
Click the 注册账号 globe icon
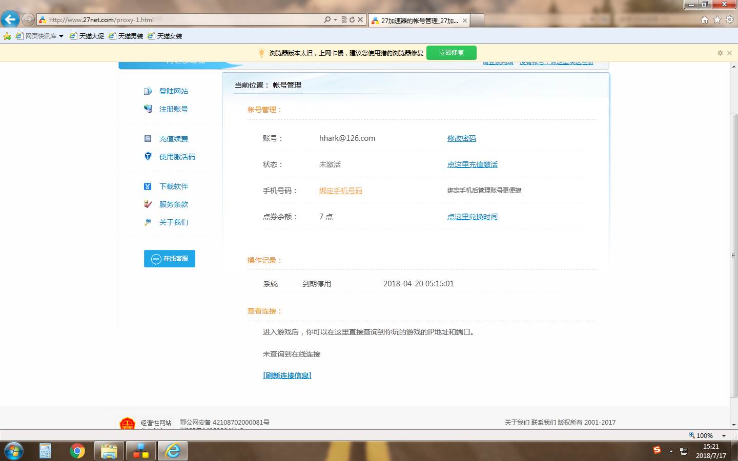click(x=148, y=109)
